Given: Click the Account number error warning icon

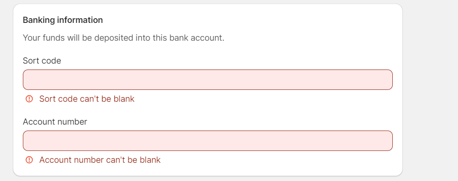Looking at the screenshot, I should [29, 160].
